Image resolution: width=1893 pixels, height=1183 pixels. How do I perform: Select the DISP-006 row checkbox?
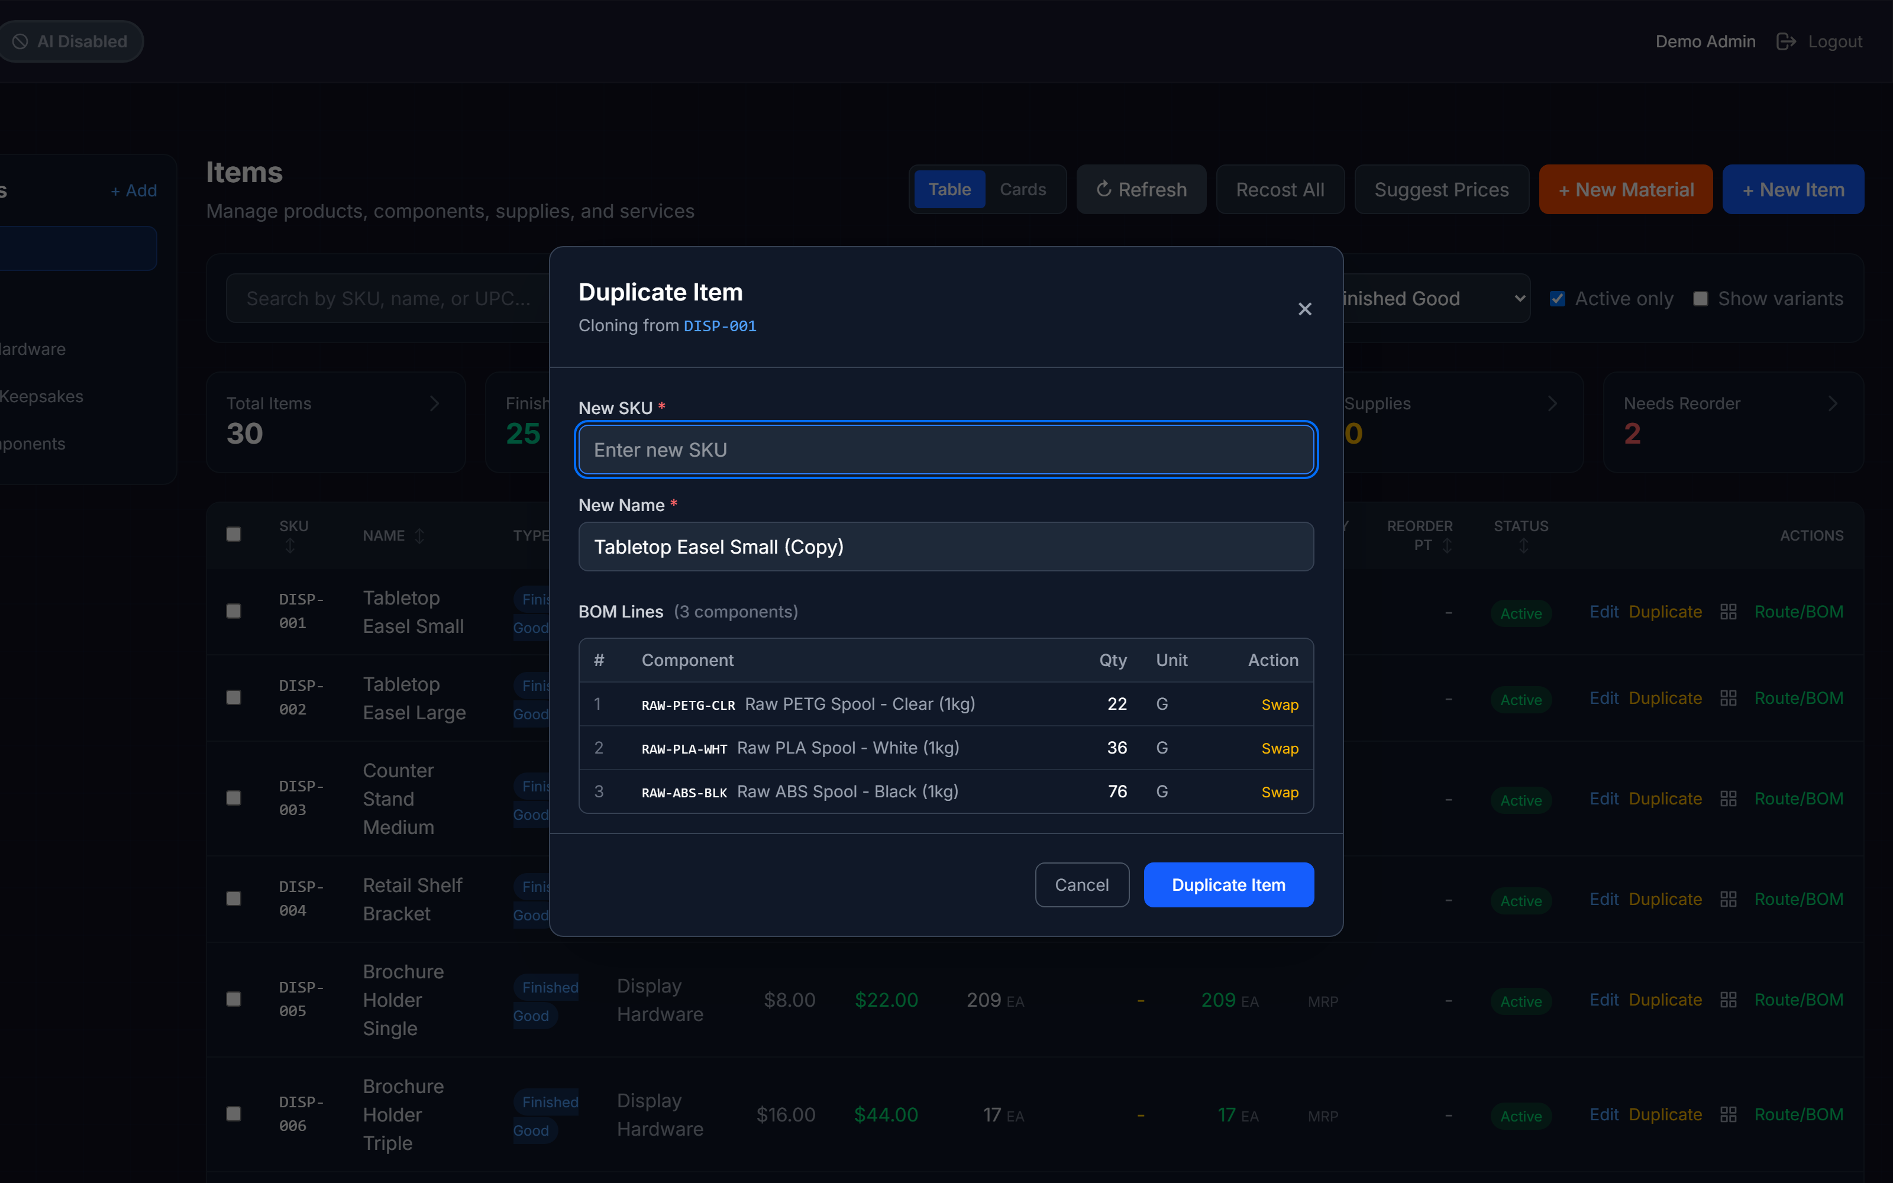pyautogui.click(x=233, y=1113)
